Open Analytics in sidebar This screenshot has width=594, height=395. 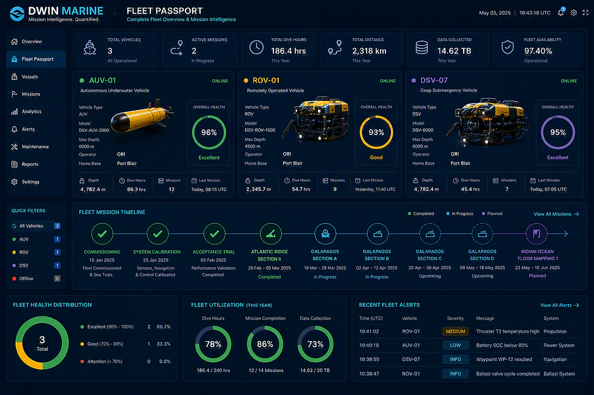click(36, 111)
